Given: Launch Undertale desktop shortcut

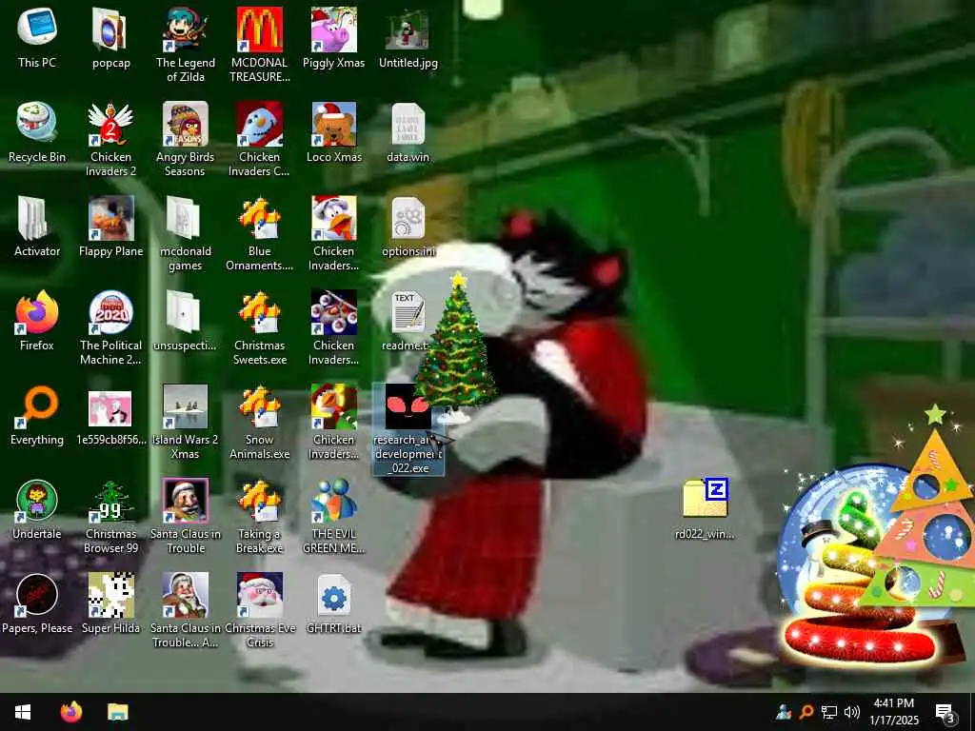Looking at the screenshot, I should 37,508.
